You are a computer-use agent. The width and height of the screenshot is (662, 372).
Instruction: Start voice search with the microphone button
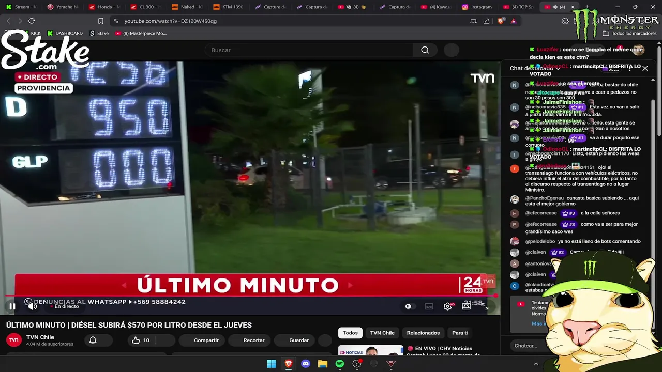pos(452,50)
